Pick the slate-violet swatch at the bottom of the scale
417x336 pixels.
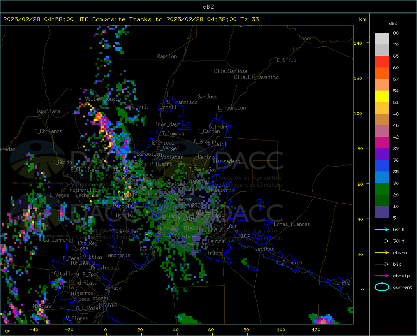pyautogui.click(x=382, y=212)
